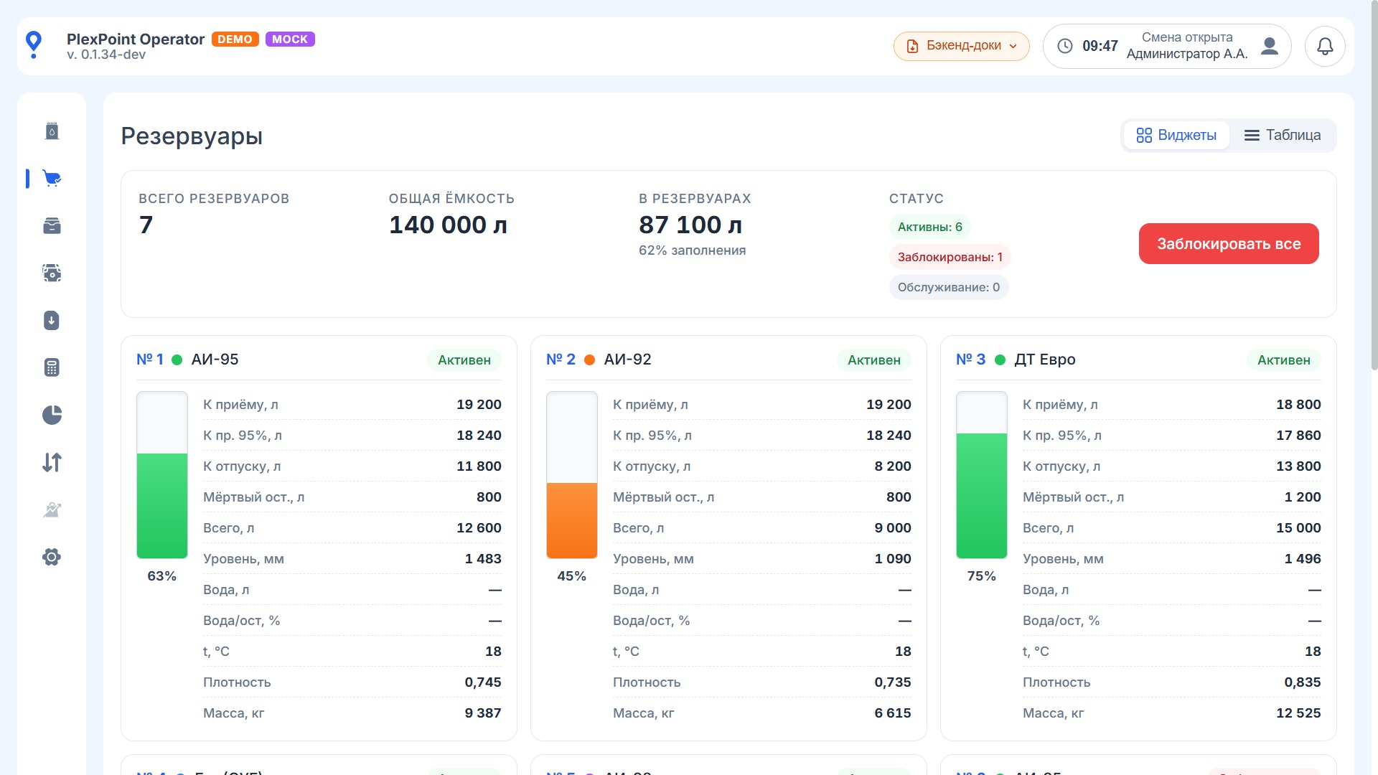Image resolution: width=1378 pixels, height=775 pixels.
Task: Switch to Виджеты view
Action: [1176, 135]
